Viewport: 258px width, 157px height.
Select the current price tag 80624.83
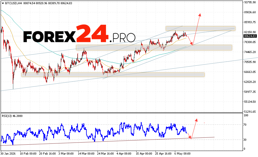tap(250, 36)
